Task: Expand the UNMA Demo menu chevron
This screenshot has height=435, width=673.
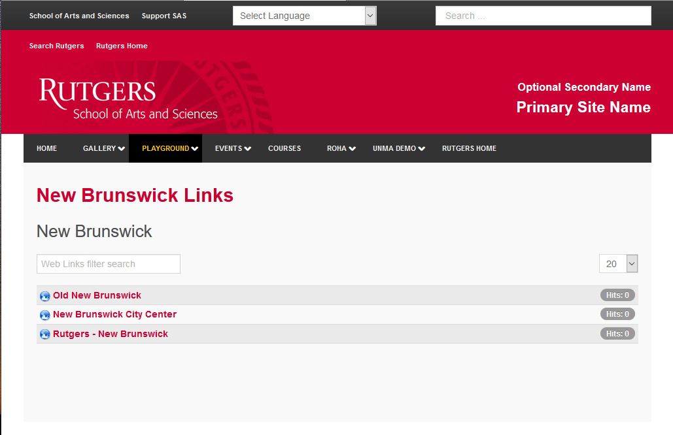Action: 421,149
